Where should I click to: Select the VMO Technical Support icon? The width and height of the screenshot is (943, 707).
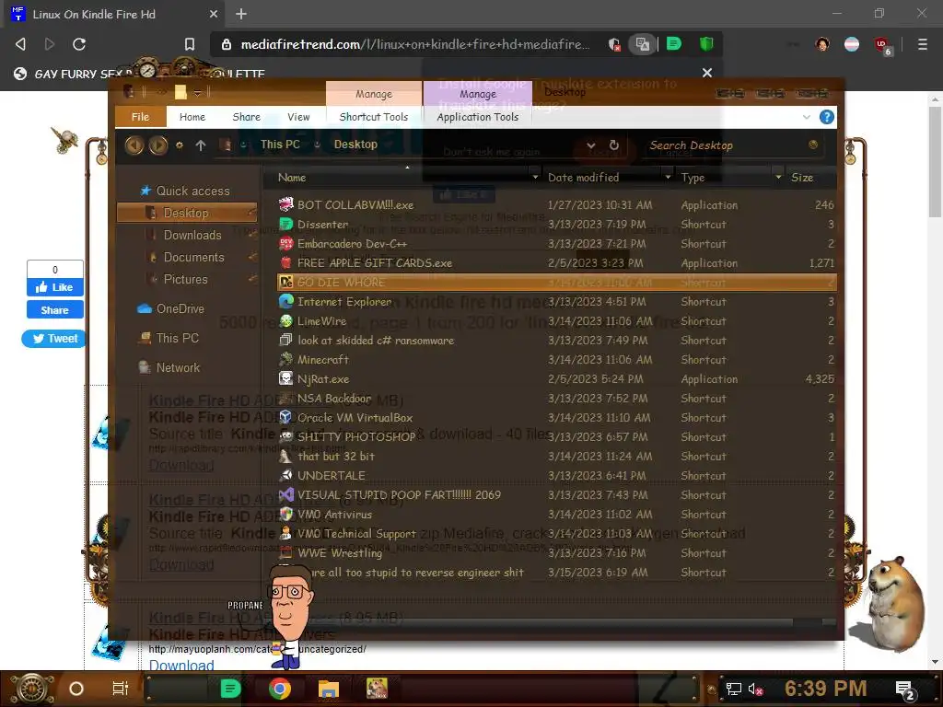[286, 533]
